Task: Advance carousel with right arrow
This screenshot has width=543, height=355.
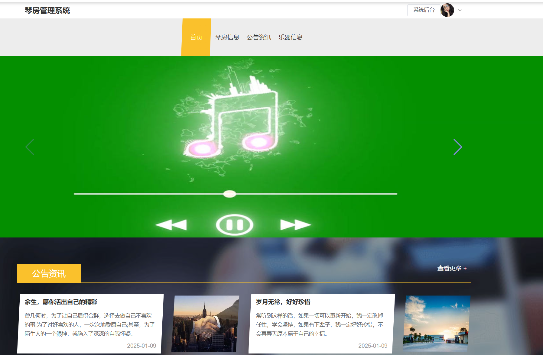Action: click(x=457, y=147)
